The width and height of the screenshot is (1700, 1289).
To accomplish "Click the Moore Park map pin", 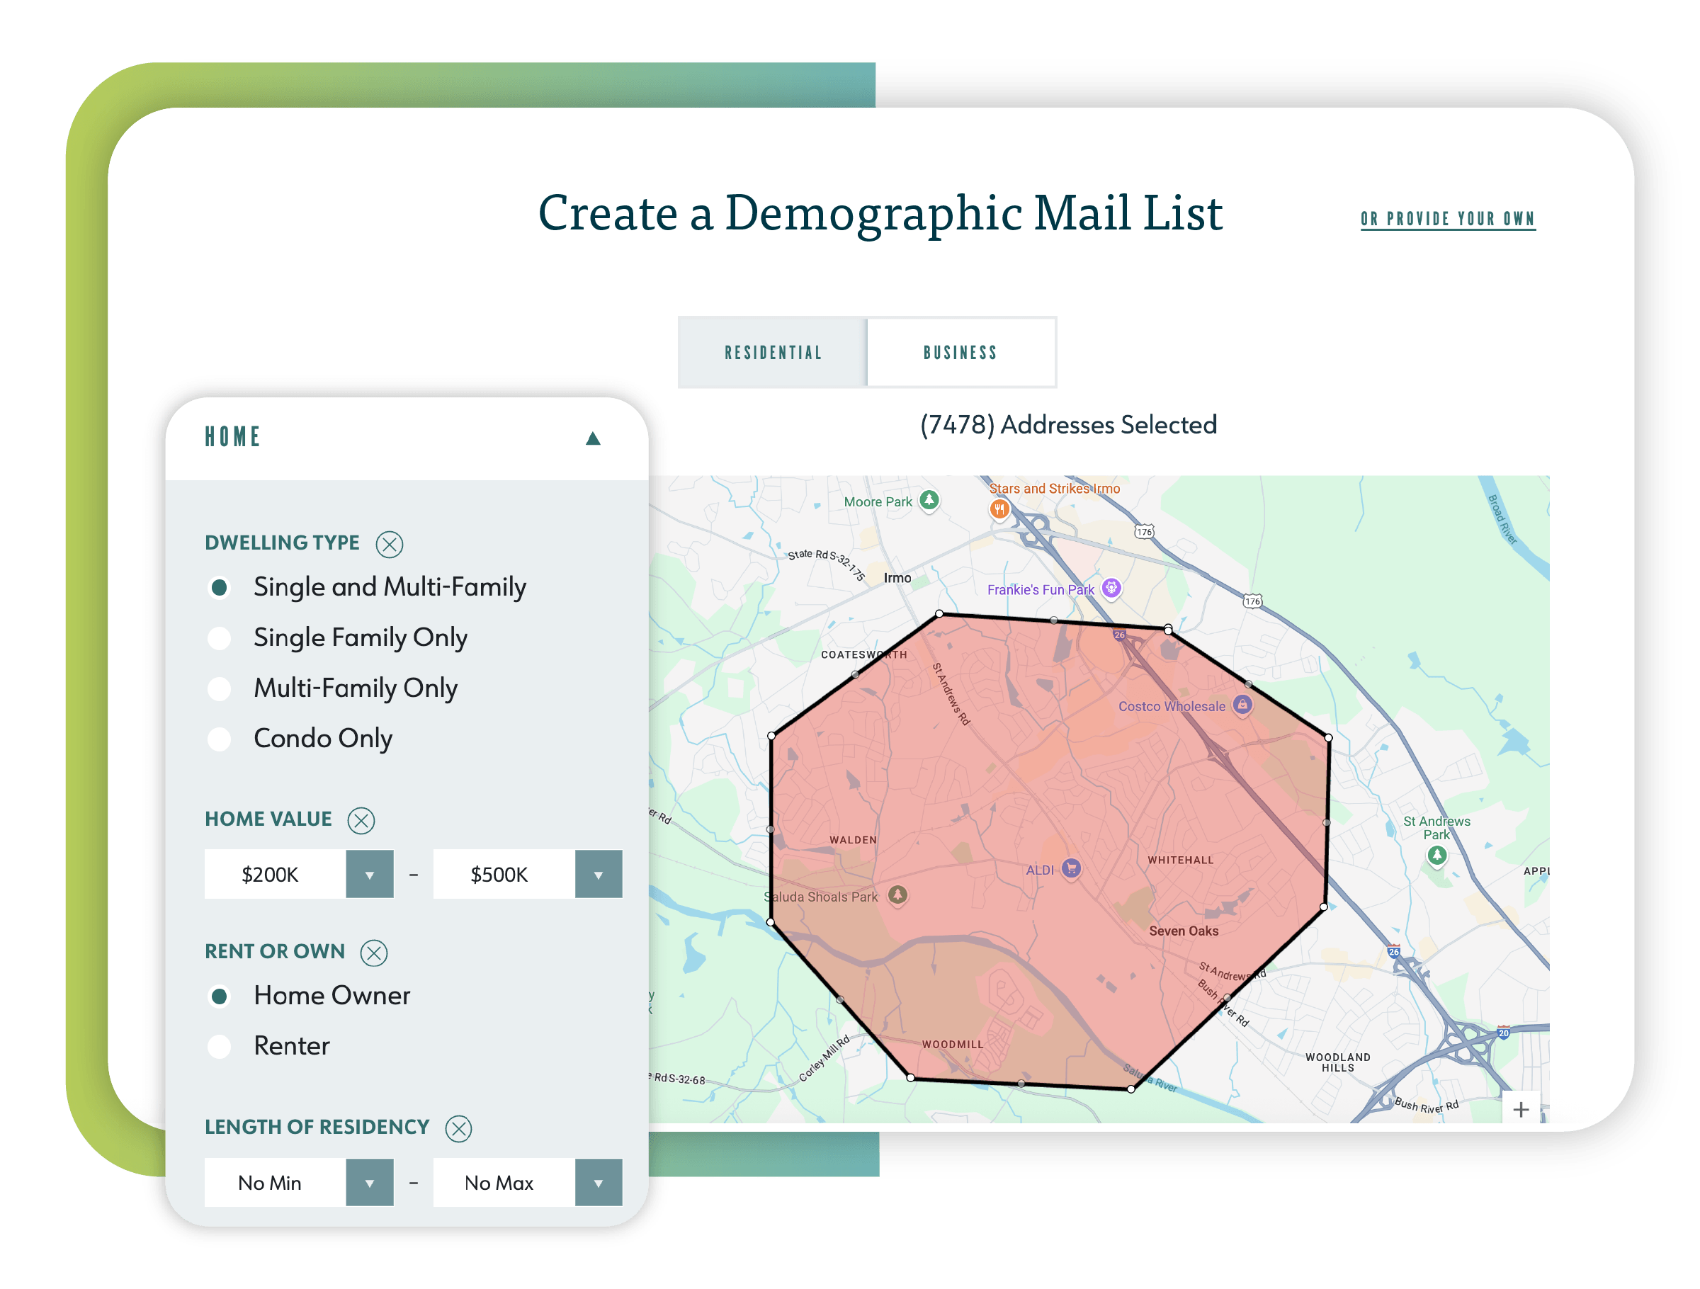I will point(929,499).
